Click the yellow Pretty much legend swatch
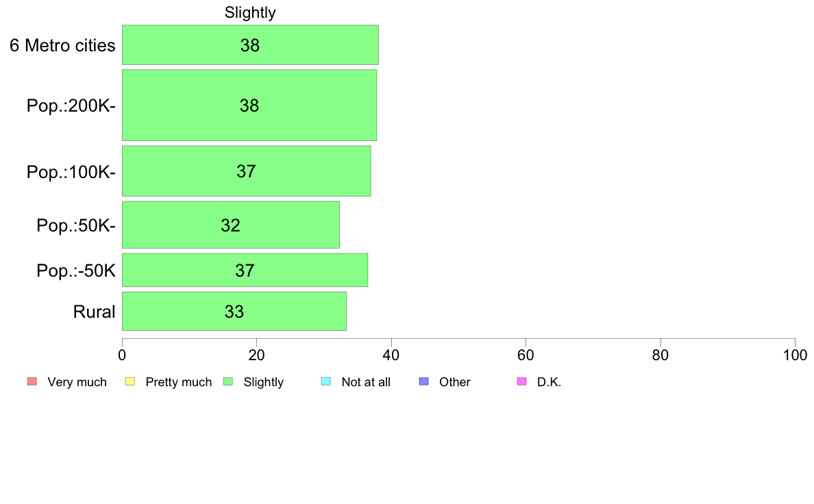The image size is (814, 504). click(x=130, y=381)
